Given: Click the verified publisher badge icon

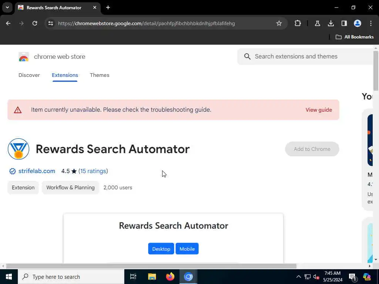Looking at the screenshot, I should [x=12, y=171].
